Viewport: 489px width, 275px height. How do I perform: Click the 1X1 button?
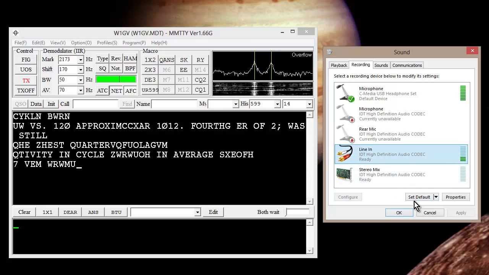(x=47, y=212)
